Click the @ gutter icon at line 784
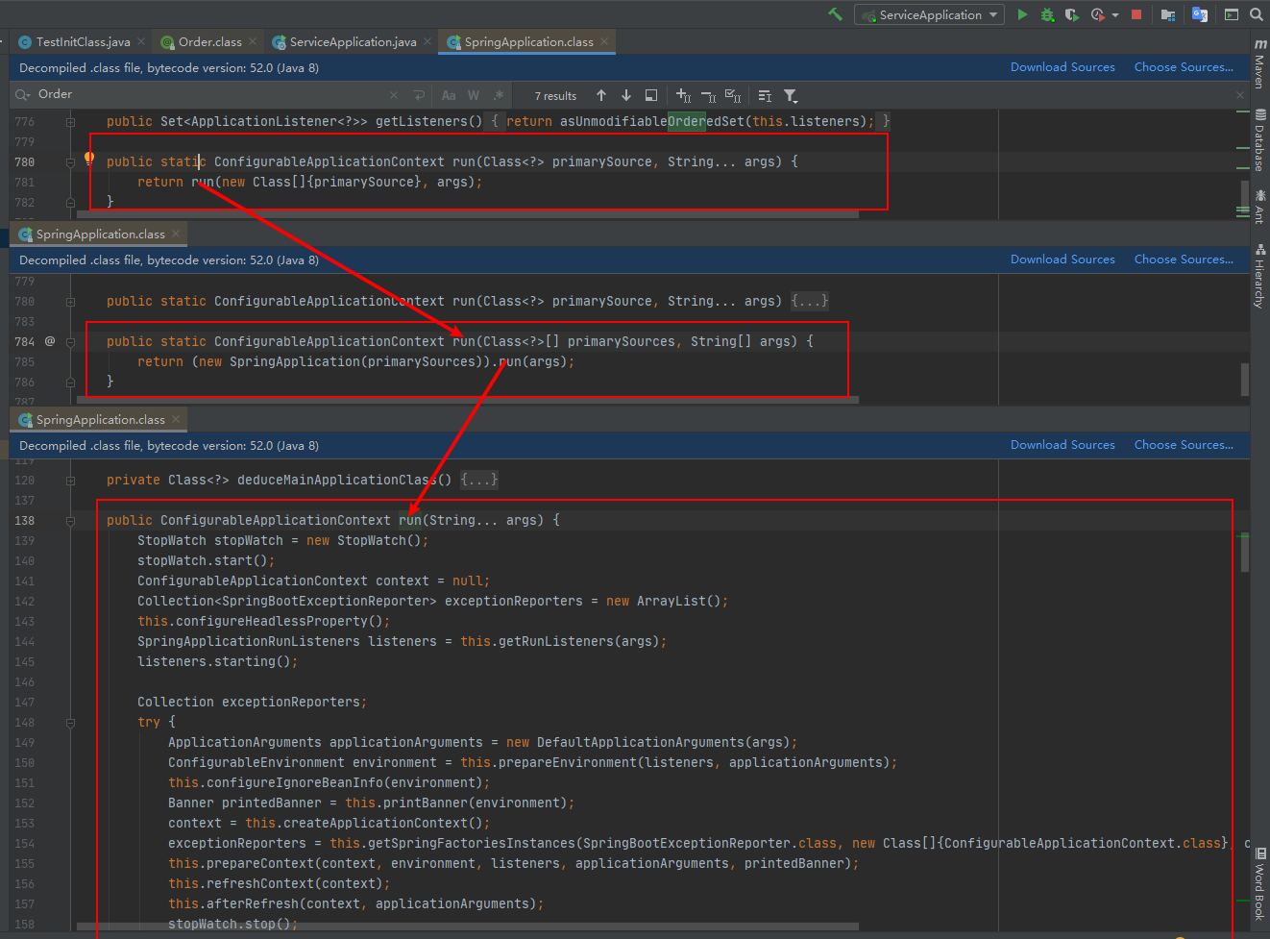The image size is (1270, 939). (x=50, y=341)
